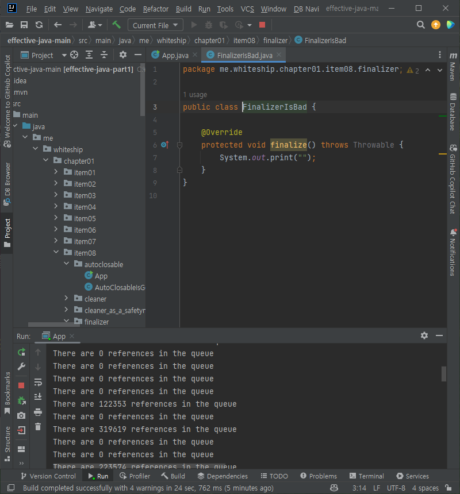The image size is (460, 494).
Task: Click the Run console vertical scrollbar
Action: [443, 374]
